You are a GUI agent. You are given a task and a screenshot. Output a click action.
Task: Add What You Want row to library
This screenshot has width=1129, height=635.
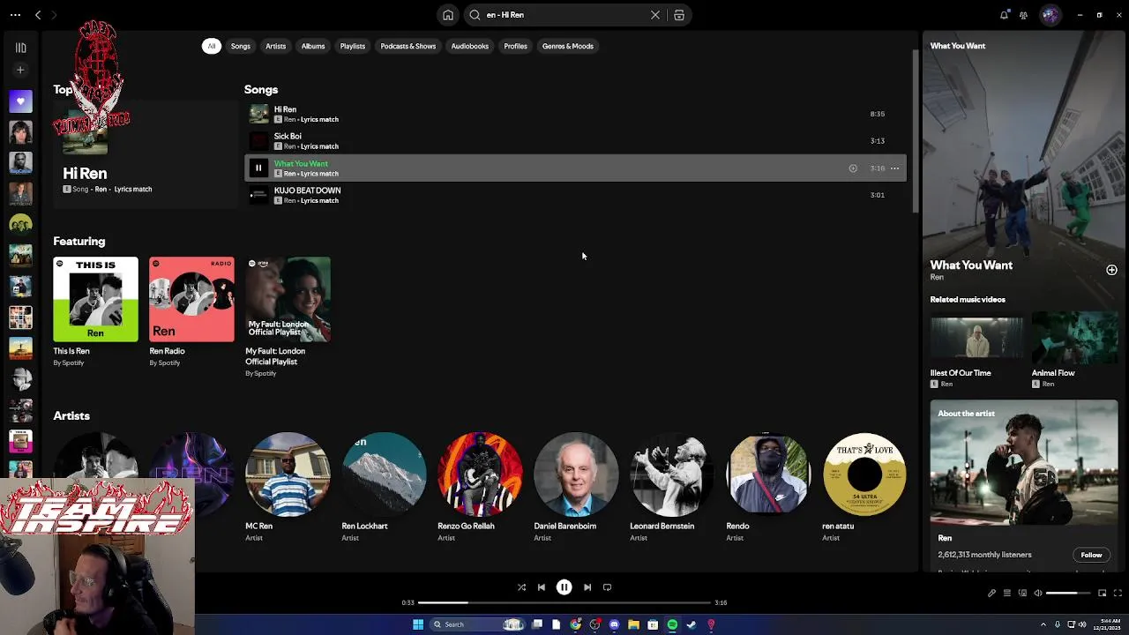click(853, 168)
